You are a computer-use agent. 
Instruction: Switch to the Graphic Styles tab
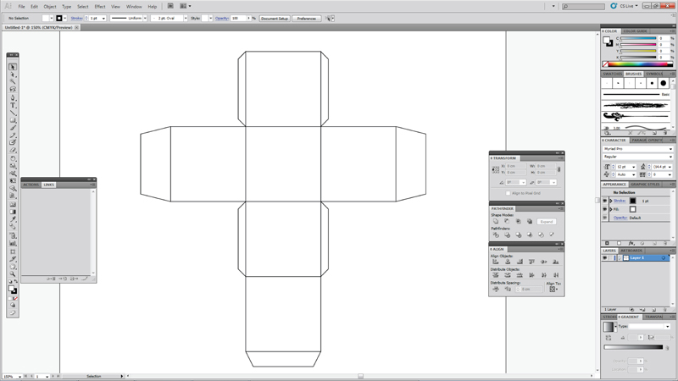[x=645, y=185]
